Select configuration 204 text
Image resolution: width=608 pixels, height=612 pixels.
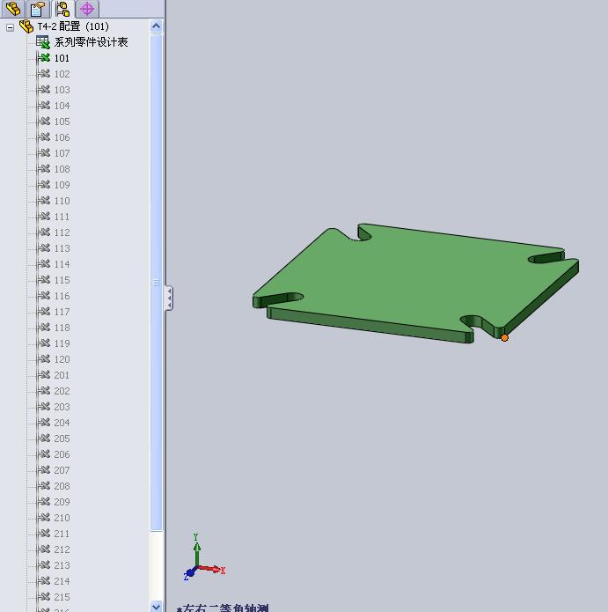coord(62,423)
